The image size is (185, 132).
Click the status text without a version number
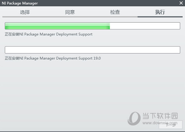48,34
